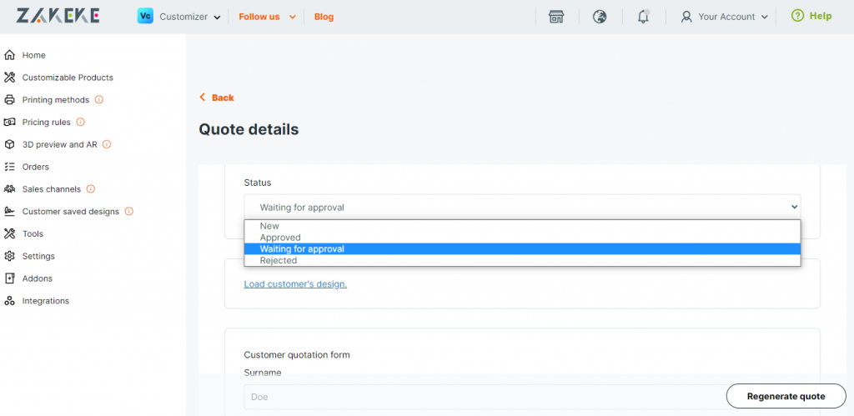Open Orders in sidebar
This screenshot has width=854, height=416.
(x=35, y=167)
